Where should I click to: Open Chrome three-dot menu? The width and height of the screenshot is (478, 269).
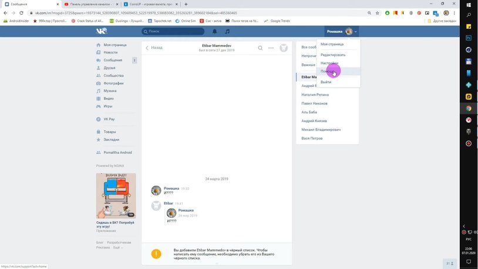tap(455, 13)
